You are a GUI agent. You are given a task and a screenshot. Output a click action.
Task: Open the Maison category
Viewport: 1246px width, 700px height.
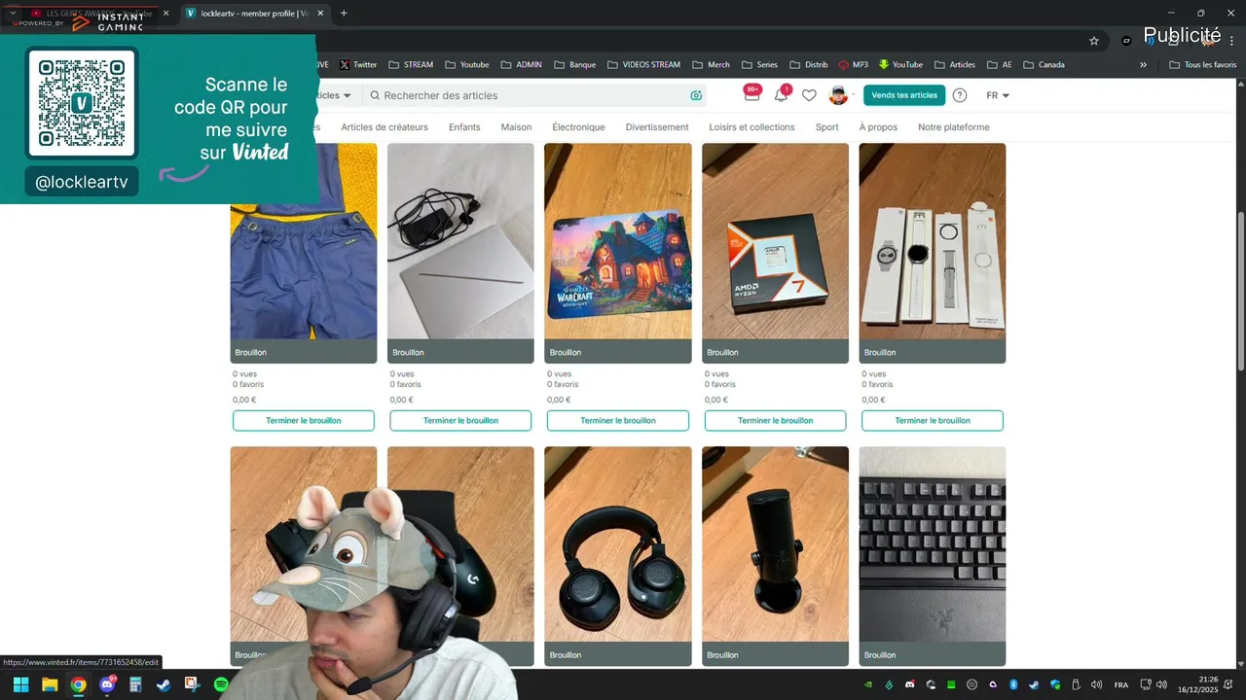516,127
